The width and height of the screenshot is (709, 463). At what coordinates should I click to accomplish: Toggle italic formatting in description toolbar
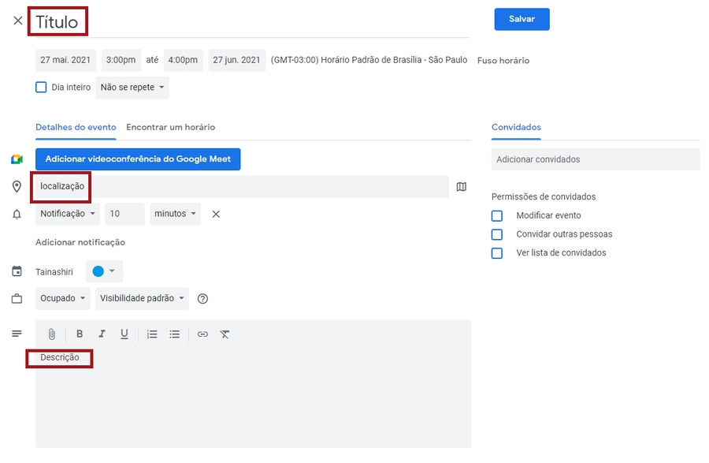[102, 334]
